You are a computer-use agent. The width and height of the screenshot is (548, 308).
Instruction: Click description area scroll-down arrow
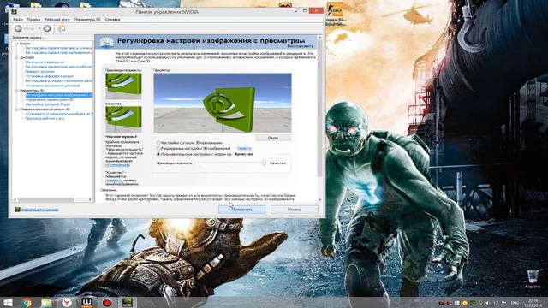(319, 199)
